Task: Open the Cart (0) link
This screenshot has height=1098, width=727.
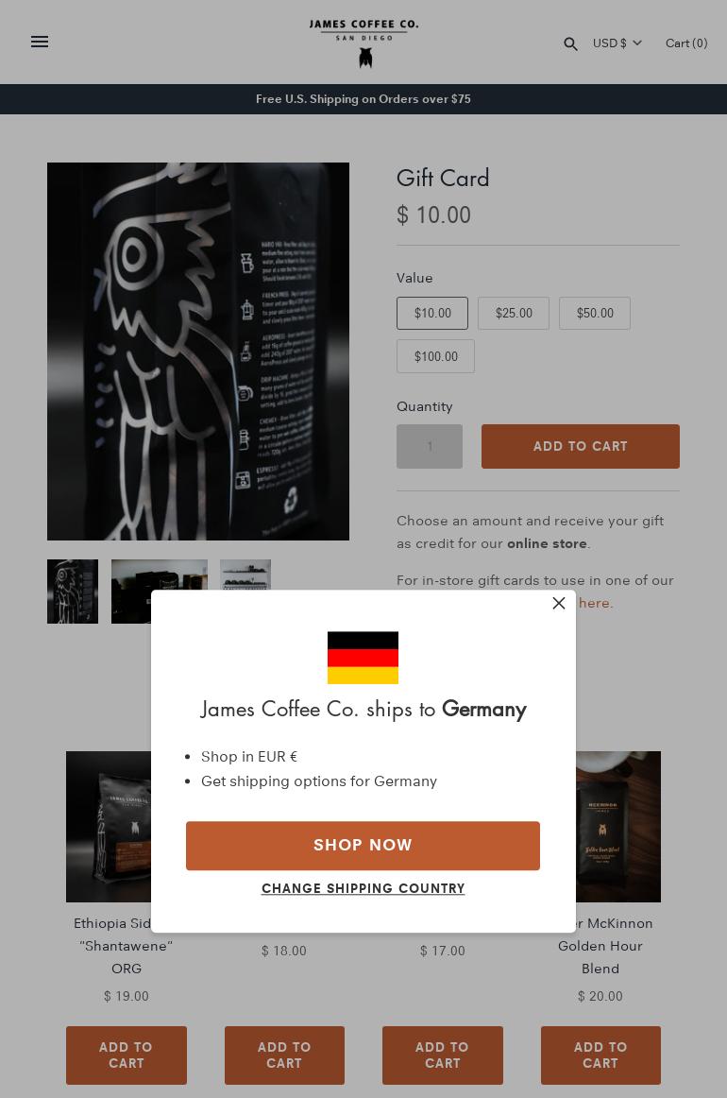Action: (x=686, y=43)
